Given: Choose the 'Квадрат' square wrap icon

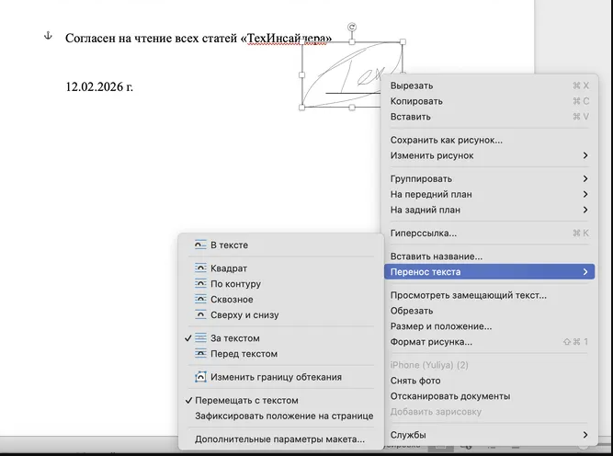Looking at the screenshot, I should coord(200,269).
